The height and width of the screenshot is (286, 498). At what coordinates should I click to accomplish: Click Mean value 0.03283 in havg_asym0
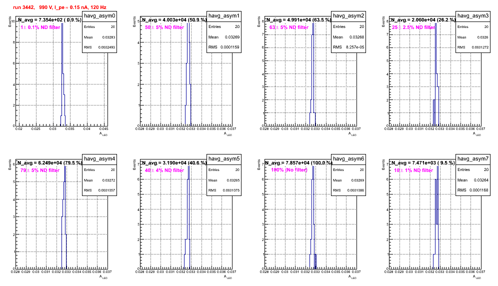coord(108,37)
